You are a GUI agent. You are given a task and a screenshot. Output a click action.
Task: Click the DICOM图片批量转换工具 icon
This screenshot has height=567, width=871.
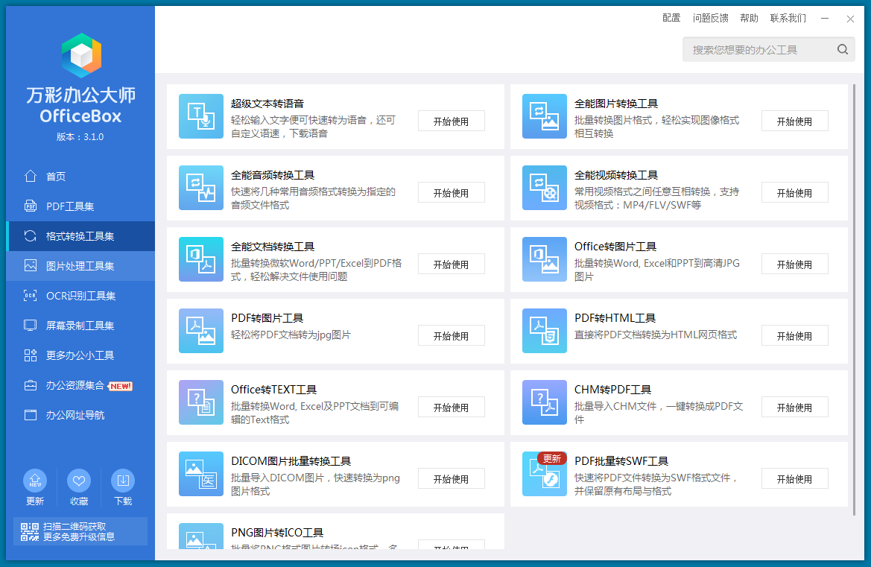click(201, 474)
